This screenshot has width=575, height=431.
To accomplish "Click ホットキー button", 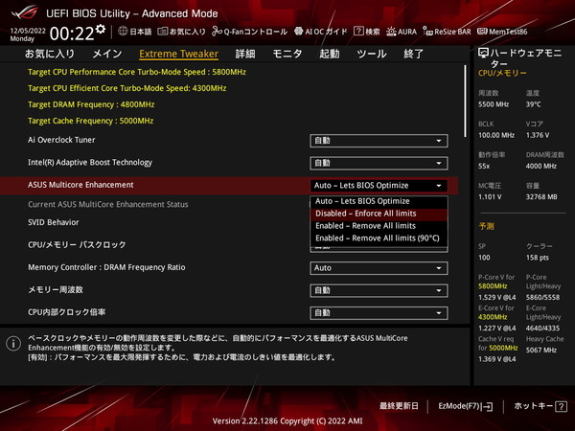I will tap(540, 406).
